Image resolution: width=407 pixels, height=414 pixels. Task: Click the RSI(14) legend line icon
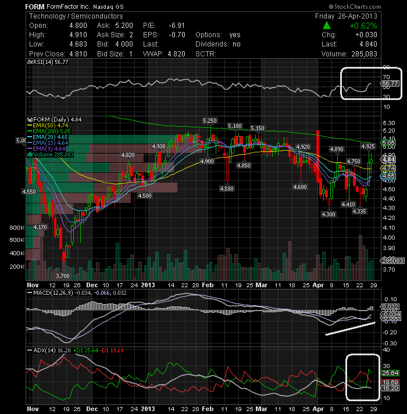(29, 62)
